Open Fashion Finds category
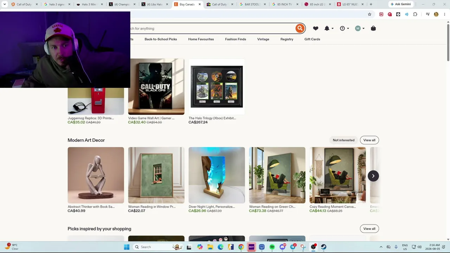Viewport: 450px width, 253px height. point(236,39)
